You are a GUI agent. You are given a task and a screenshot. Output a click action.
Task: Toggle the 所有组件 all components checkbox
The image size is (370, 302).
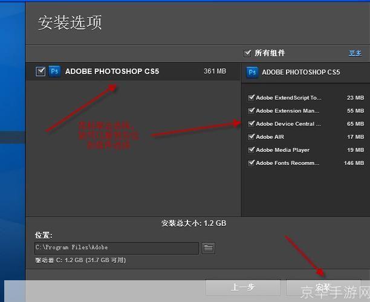click(x=247, y=53)
